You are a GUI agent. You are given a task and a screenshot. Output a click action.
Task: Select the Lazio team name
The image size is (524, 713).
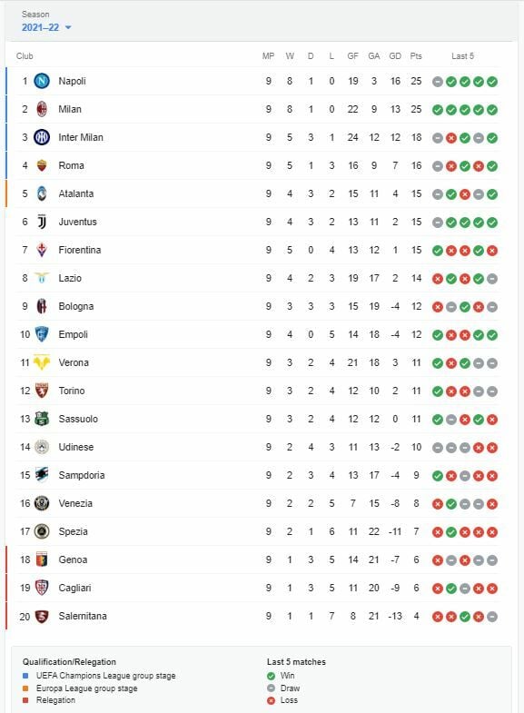pyautogui.click(x=70, y=278)
